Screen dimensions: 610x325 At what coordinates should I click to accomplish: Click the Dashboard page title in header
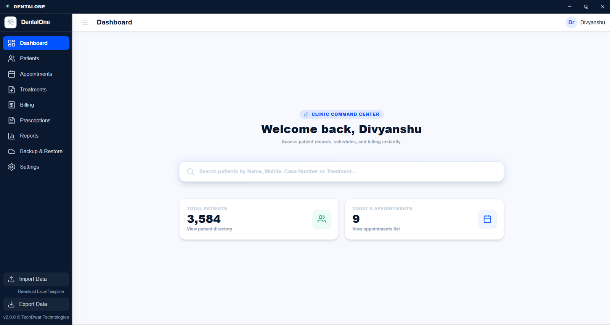114,23
